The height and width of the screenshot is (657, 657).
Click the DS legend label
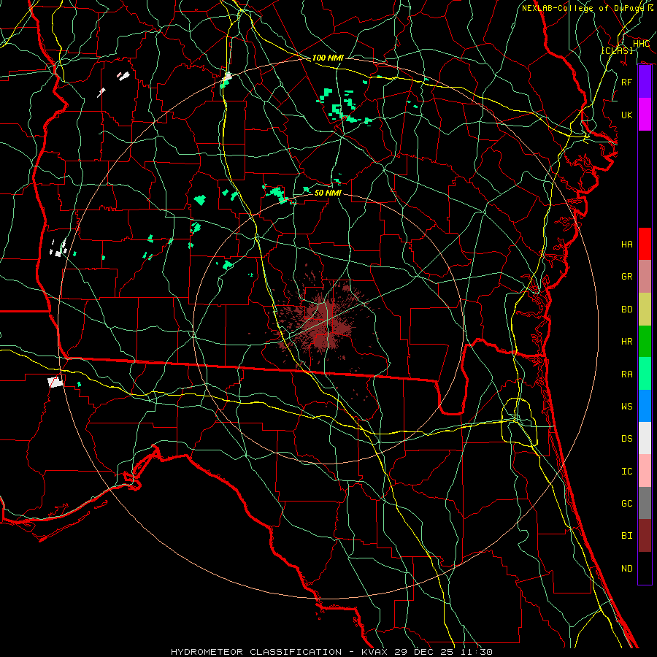coord(627,439)
